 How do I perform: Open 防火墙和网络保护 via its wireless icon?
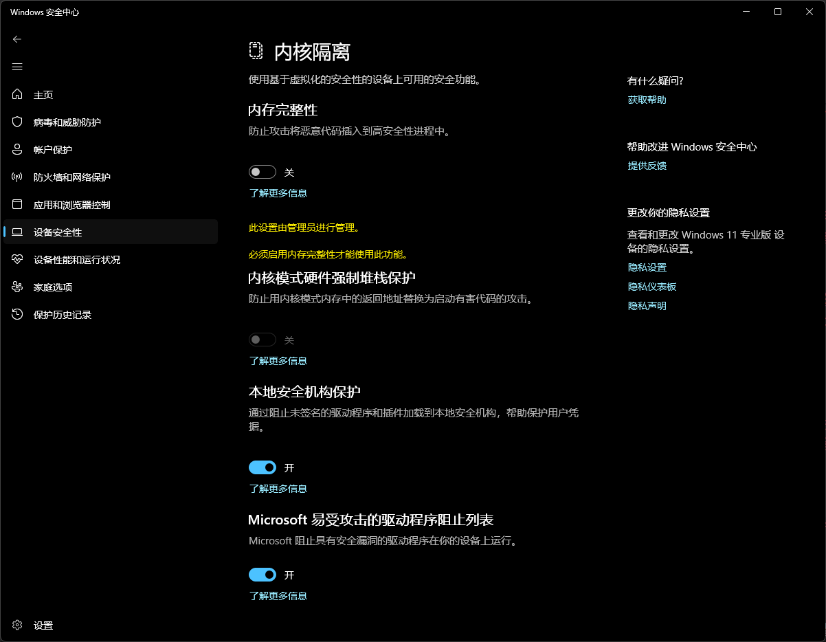(x=16, y=177)
